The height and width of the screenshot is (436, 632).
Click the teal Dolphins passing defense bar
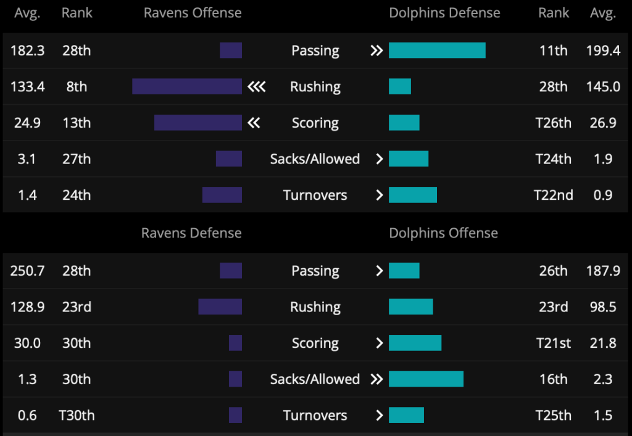(438, 51)
